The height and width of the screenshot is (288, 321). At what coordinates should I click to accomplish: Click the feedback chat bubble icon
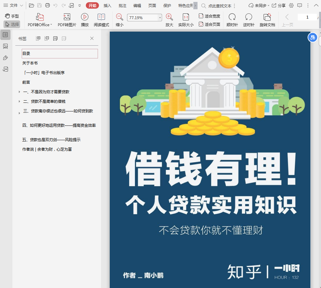tap(300, 5)
